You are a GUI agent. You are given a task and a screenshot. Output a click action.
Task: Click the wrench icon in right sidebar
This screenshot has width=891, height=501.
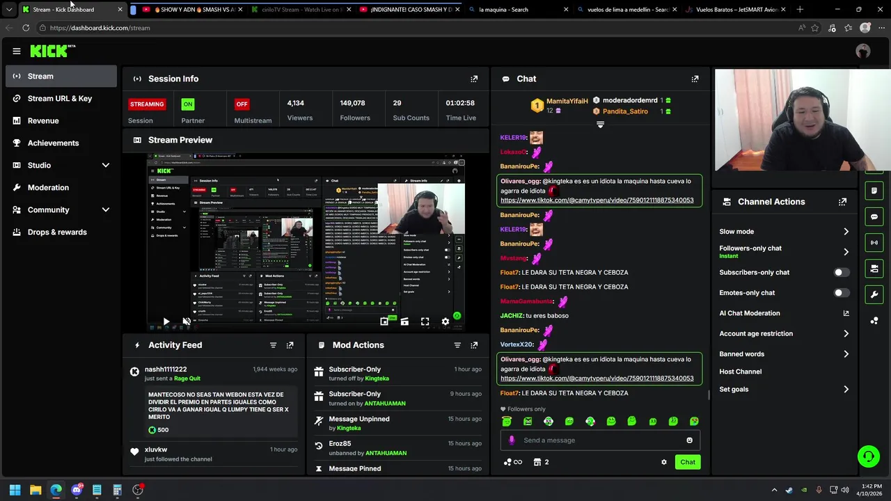[x=874, y=294]
